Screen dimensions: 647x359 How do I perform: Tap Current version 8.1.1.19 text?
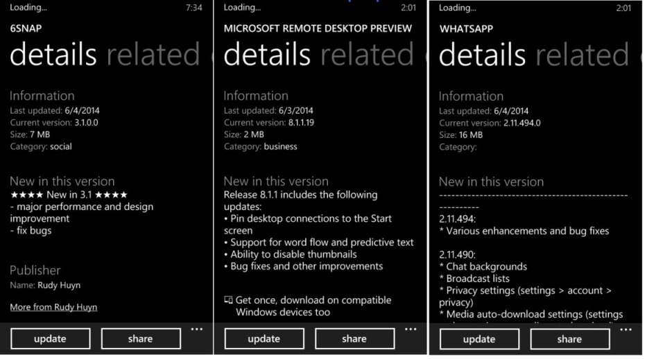(269, 123)
